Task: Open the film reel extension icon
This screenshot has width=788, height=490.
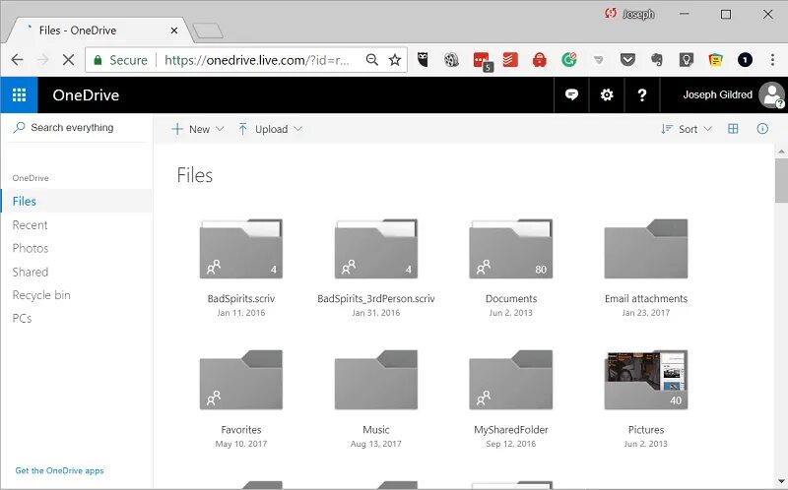Action: [x=452, y=60]
